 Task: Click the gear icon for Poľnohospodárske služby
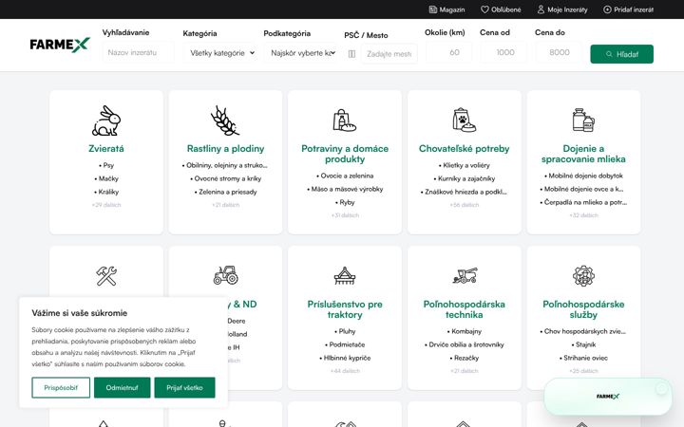(583, 276)
